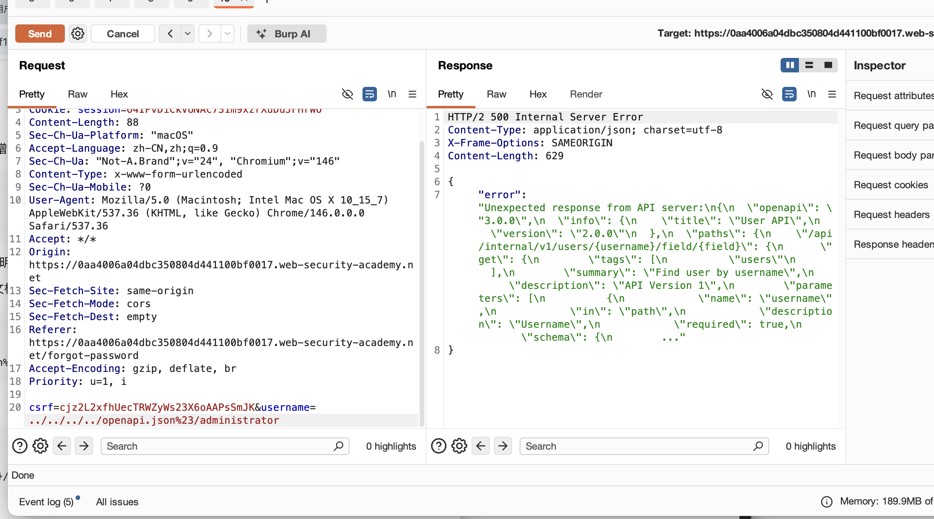934x519 pixels.
Task: Toggle Request hide-headers eye icon
Action: tap(347, 94)
